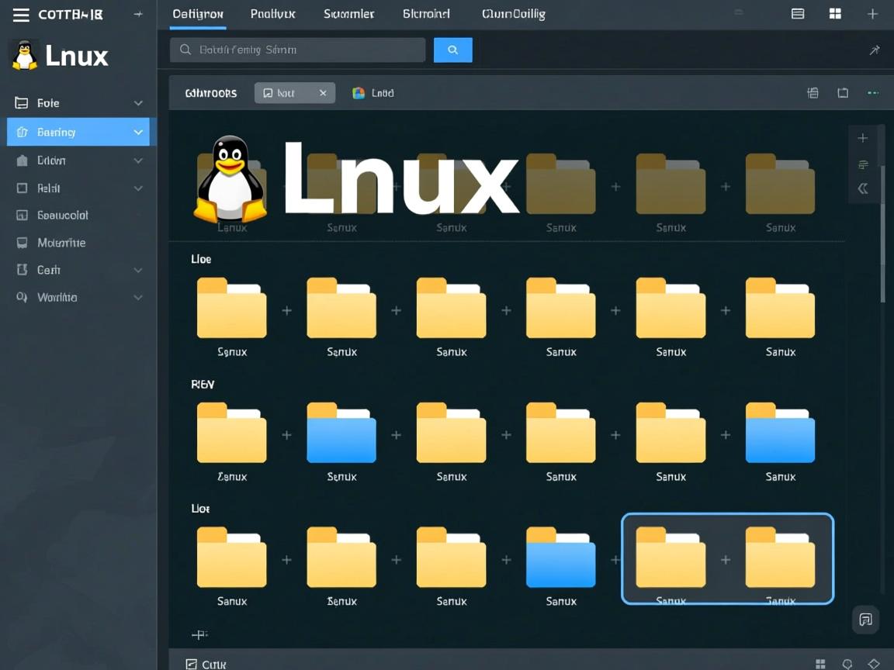Open the list view icon in the top bar
The height and width of the screenshot is (670, 894).
(797, 13)
